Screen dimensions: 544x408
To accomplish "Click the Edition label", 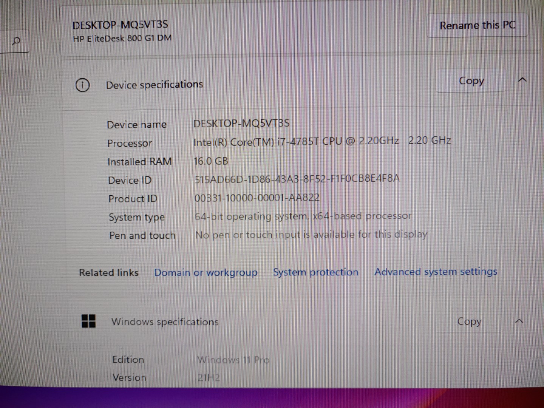I will pyautogui.click(x=128, y=359).
